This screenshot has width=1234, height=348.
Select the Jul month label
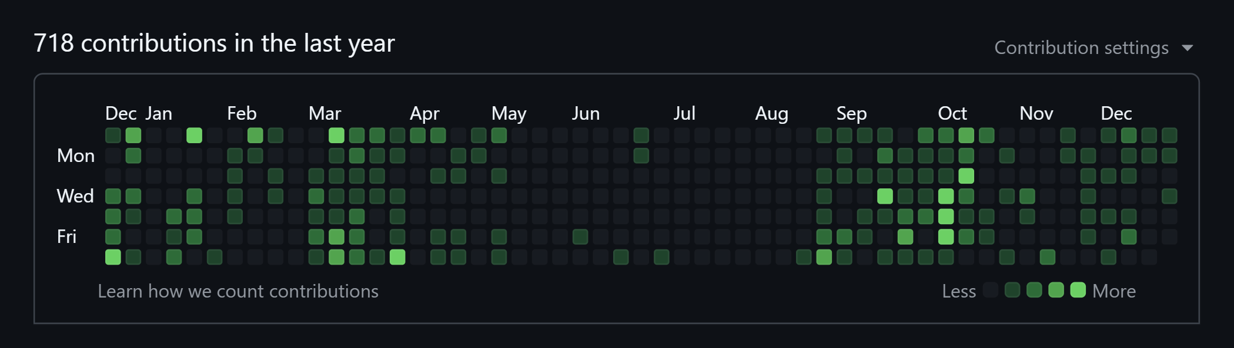click(685, 113)
